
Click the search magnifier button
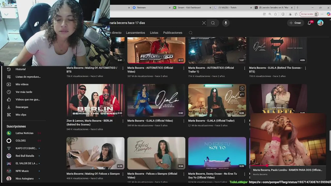pos(213,23)
